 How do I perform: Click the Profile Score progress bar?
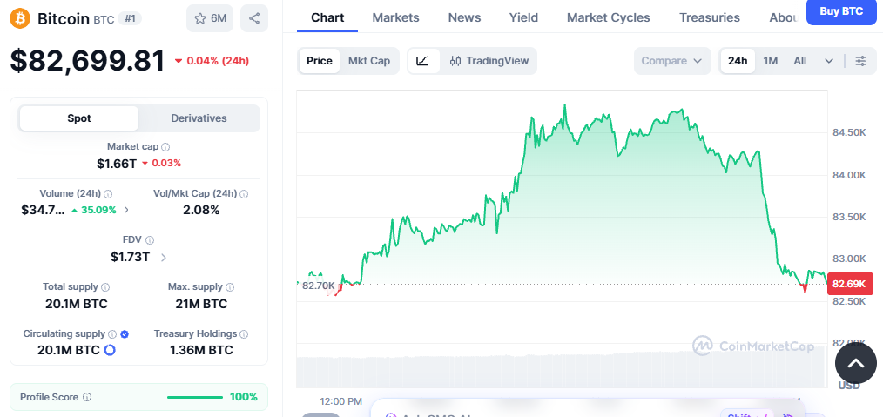coord(195,397)
